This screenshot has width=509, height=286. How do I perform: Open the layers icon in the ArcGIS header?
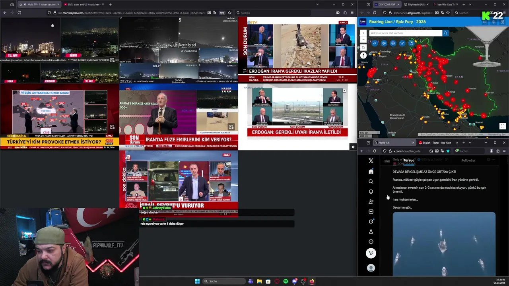pyautogui.click(x=493, y=22)
